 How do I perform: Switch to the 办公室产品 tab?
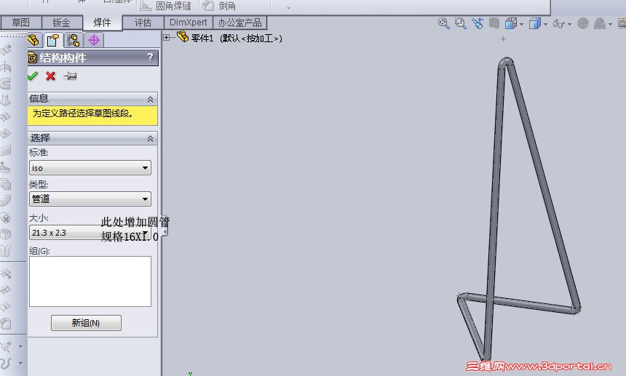pos(239,23)
